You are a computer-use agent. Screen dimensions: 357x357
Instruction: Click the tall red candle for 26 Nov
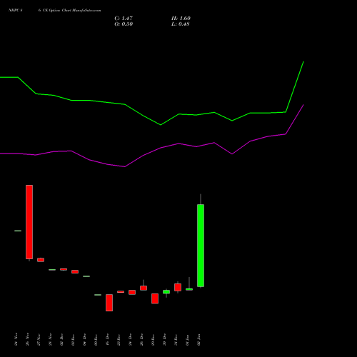click(x=29, y=222)
